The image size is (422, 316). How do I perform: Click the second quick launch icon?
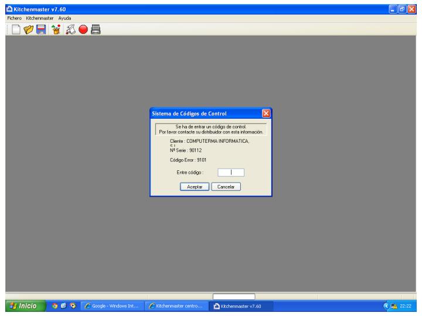63,306
